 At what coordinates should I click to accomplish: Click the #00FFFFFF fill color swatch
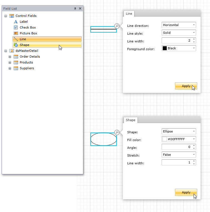tap(165, 139)
